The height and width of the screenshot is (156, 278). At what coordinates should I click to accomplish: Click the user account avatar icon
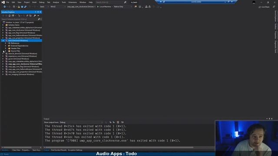254,2
